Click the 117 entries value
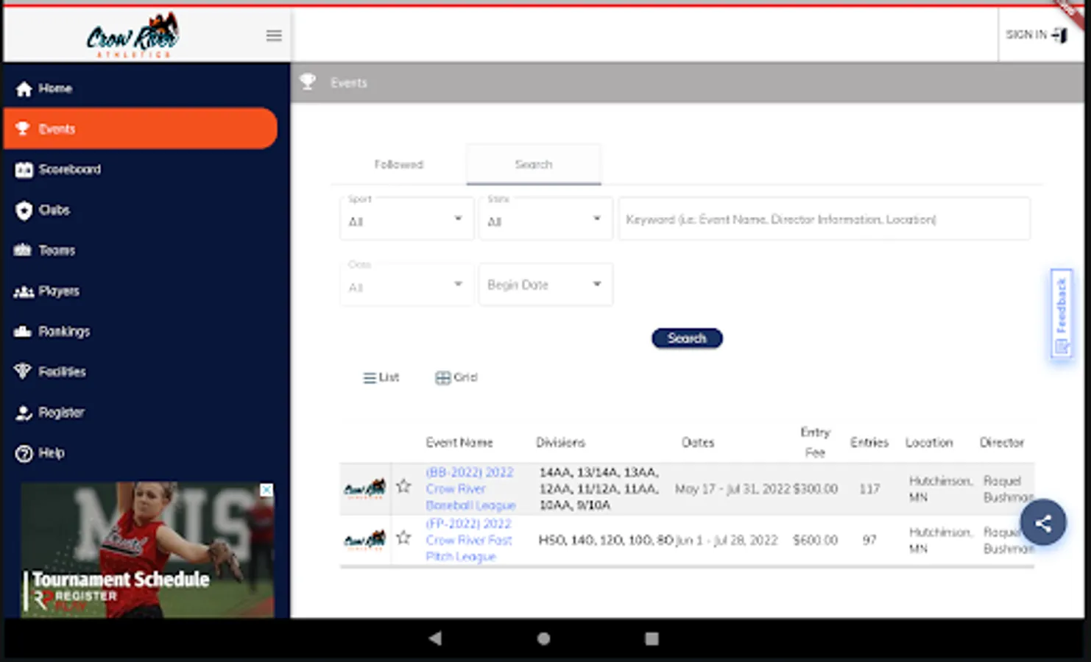This screenshot has height=662, width=1091. click(869, 488)
